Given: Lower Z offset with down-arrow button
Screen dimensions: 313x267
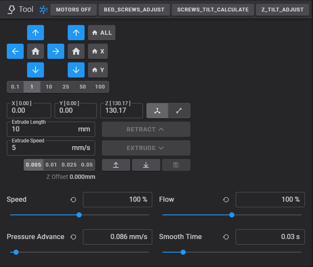Looking at the screenshot, I should coord(146,165).
